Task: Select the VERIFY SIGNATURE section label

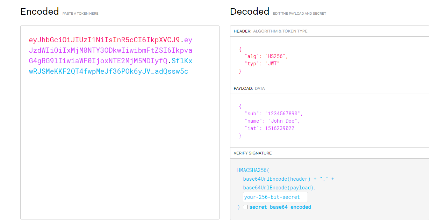Action: [253, 153]
